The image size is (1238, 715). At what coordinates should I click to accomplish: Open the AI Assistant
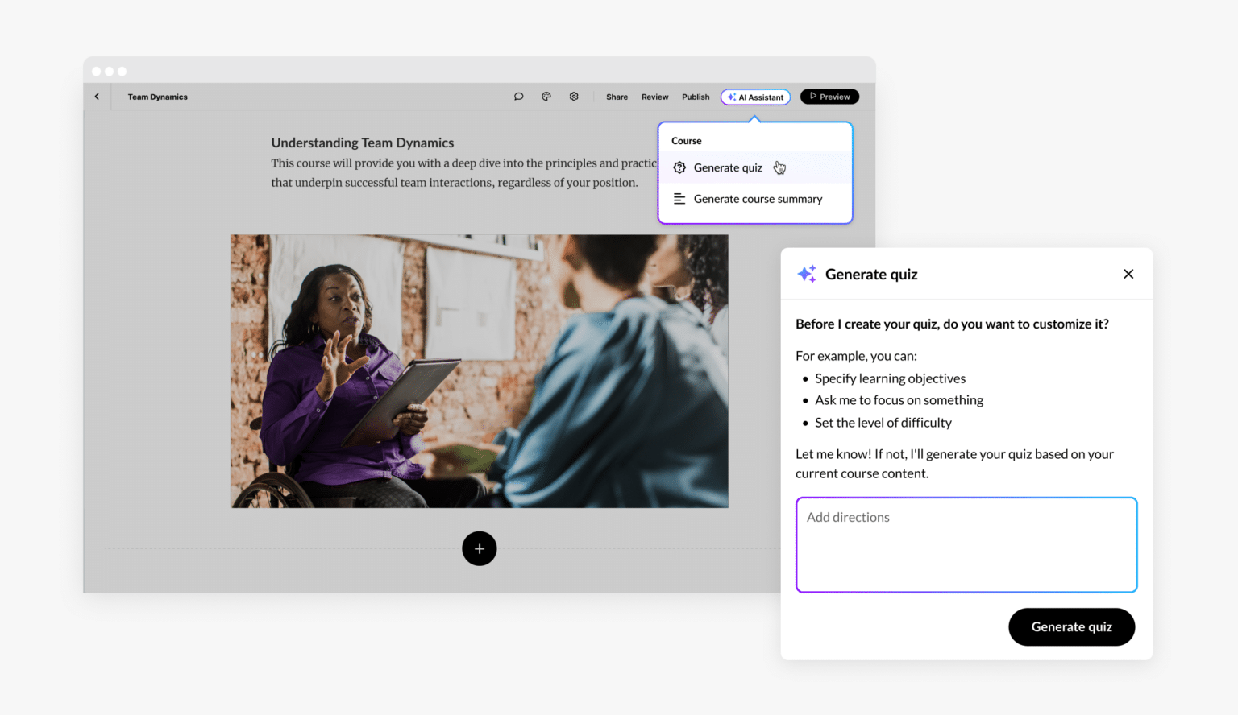click(755, 96)
